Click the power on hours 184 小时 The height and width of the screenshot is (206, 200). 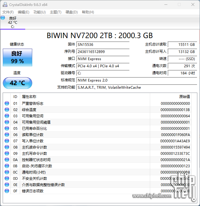pos(182,73)
